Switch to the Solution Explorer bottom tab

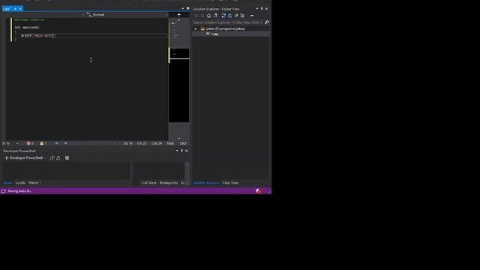pos(206,183)
